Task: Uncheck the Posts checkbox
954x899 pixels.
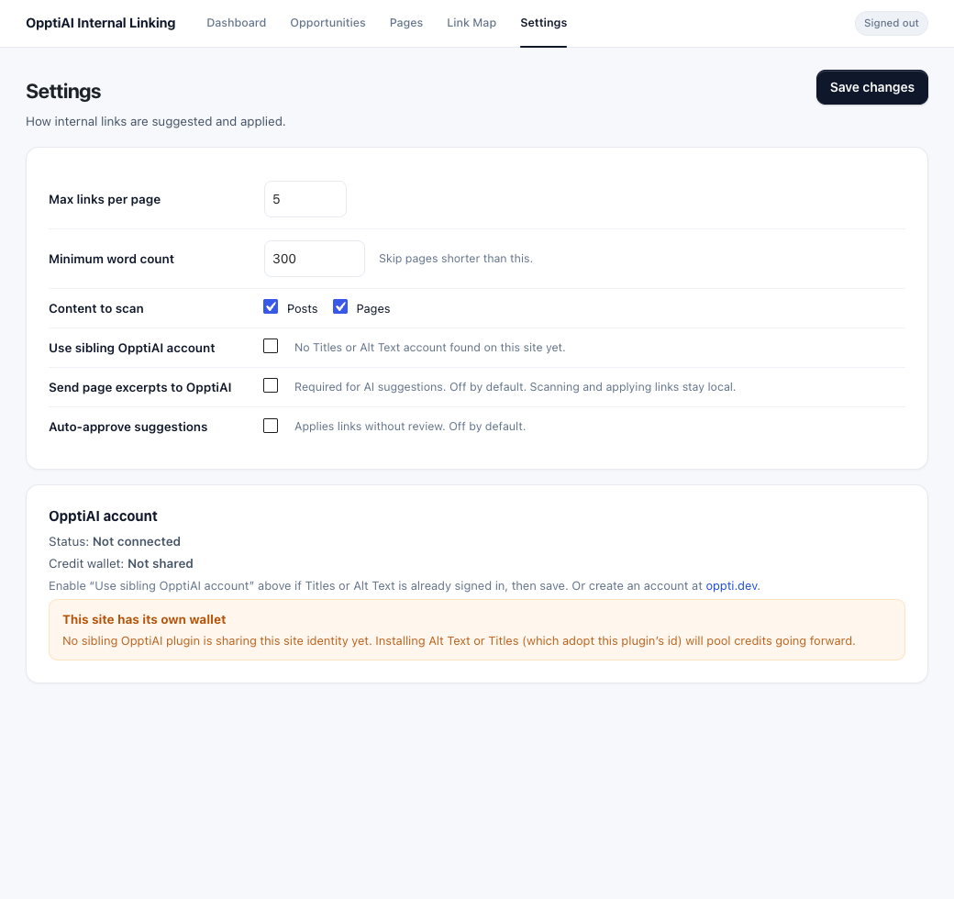Action: 270,306
